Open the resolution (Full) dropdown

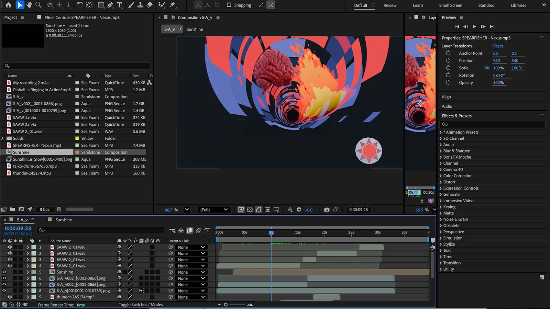tap(214, 209)
